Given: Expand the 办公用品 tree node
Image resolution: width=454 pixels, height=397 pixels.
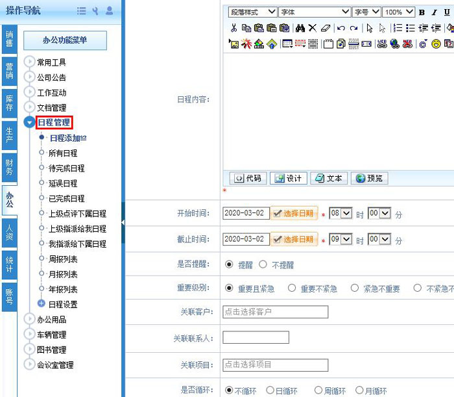Looking at the screenshot, I should (29, 319).
